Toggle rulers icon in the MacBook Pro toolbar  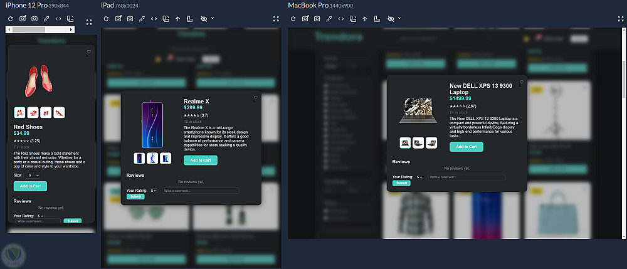(377, 19)
